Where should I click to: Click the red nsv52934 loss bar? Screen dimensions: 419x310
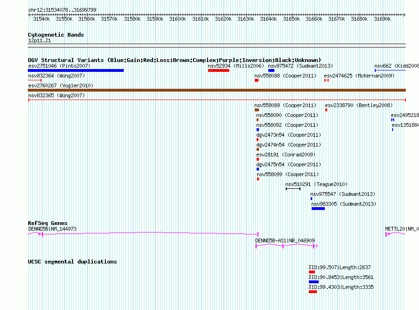[218, 70]
